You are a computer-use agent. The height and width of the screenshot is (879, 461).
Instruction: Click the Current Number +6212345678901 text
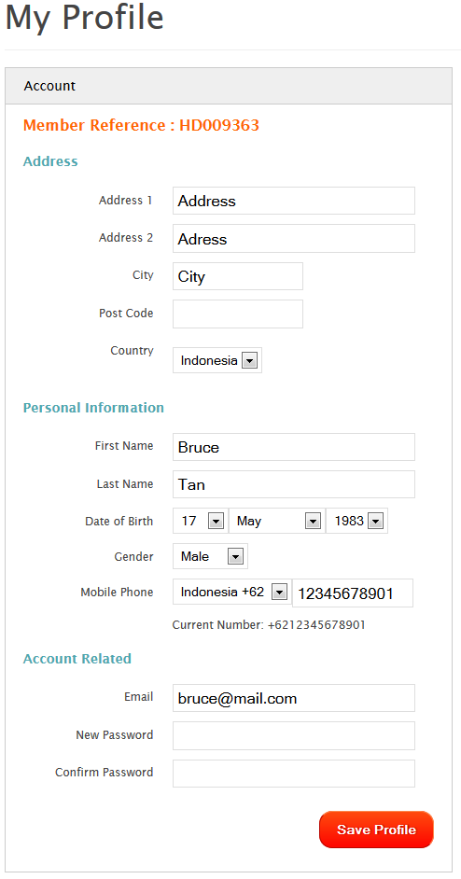point(269,624)
